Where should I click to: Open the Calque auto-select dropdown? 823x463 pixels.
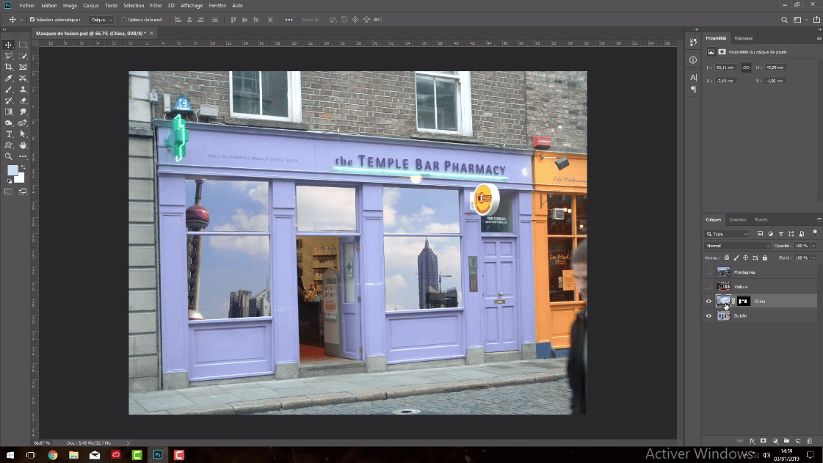[101, 20]
